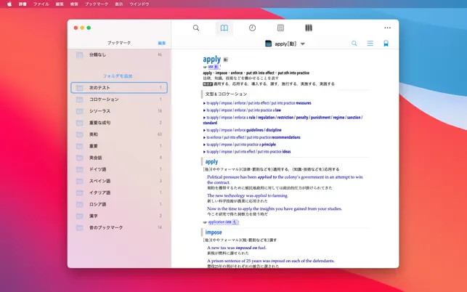The image size is (467, 292).
Task: Open the 表示 menu
Action: point(119,4)
